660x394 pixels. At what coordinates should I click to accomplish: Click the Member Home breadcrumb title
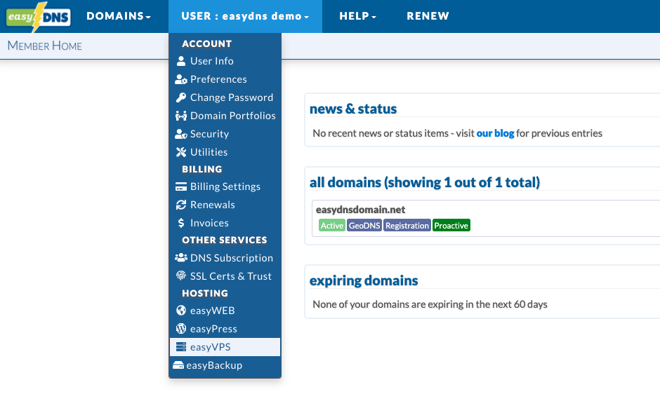pyautogui.click(x=45, y=46)
